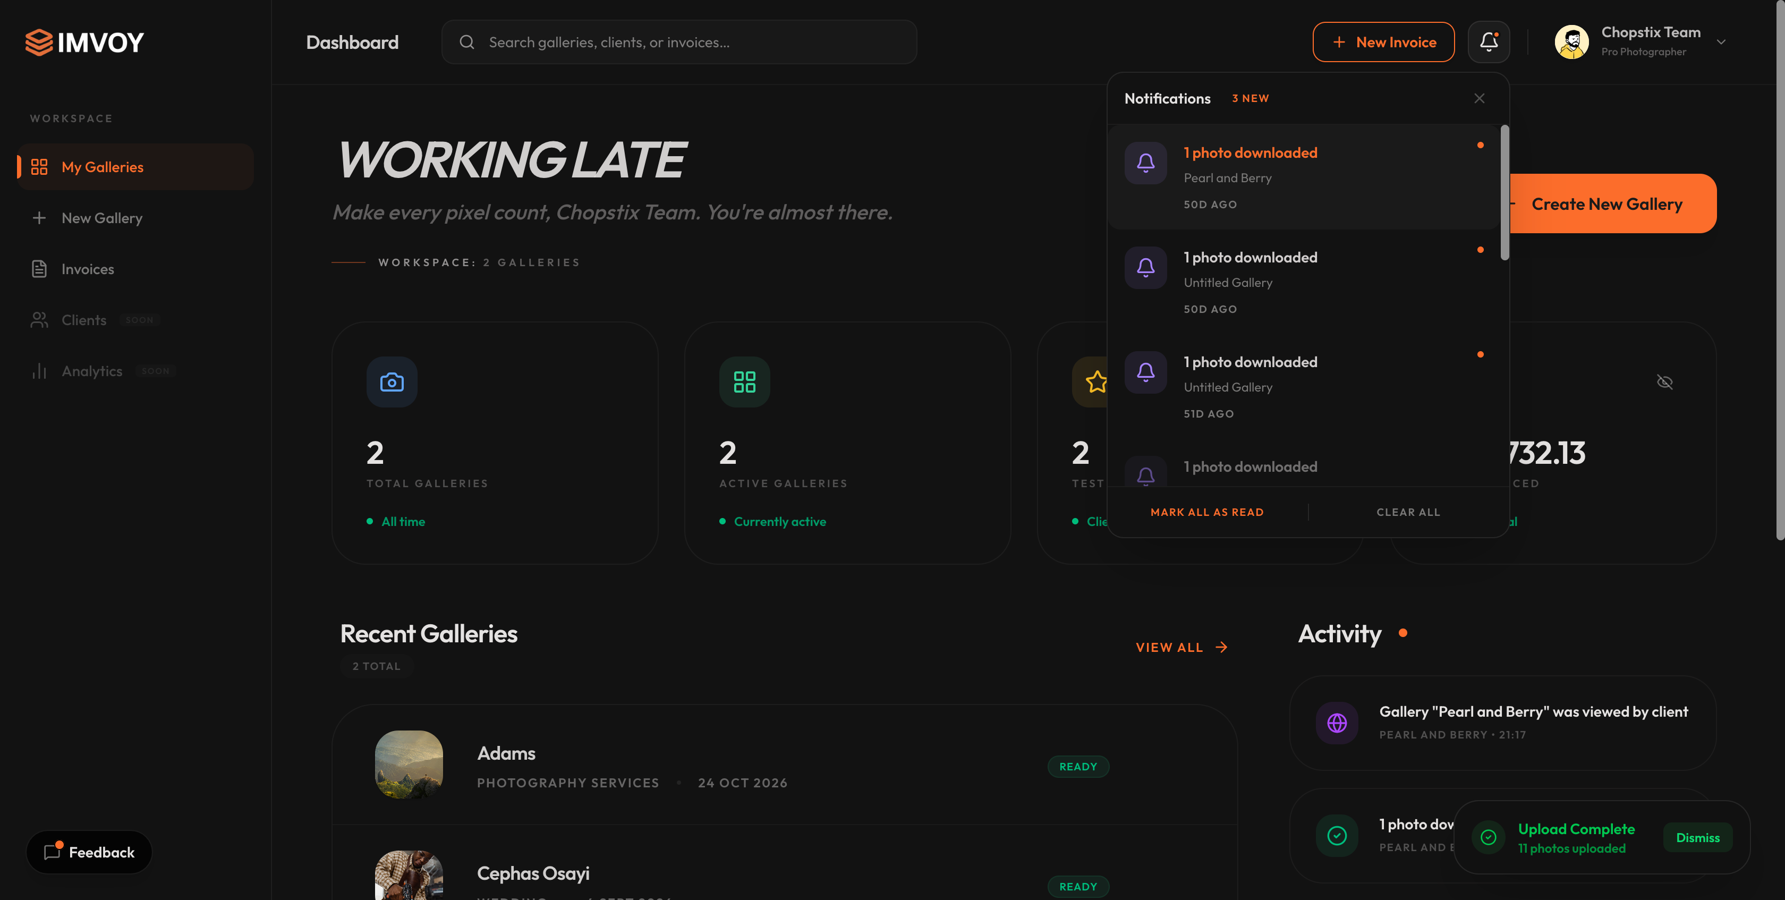Click the Activity live indicator dot

[1402, 633]
